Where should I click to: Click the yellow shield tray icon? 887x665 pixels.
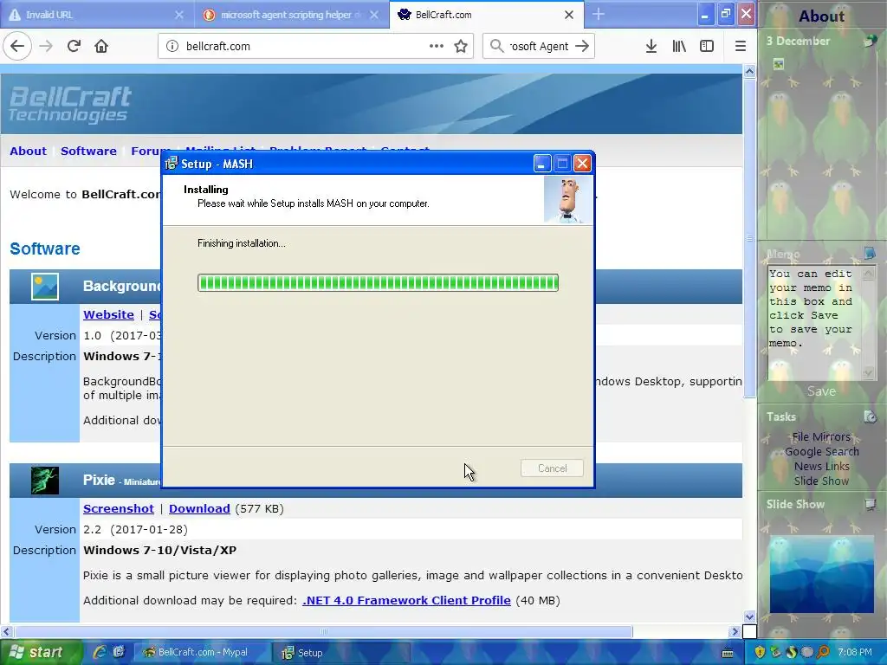pyautogui.click(x=760, y=652)
